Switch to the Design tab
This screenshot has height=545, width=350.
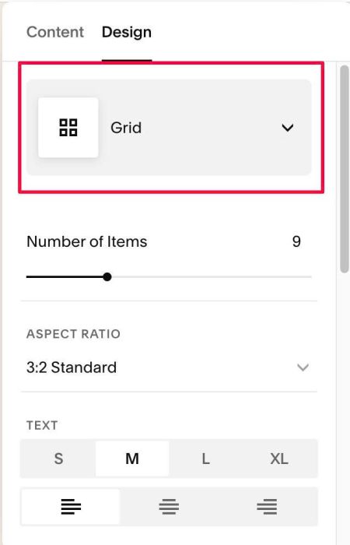pyautogui.click(x=127, y=32)
